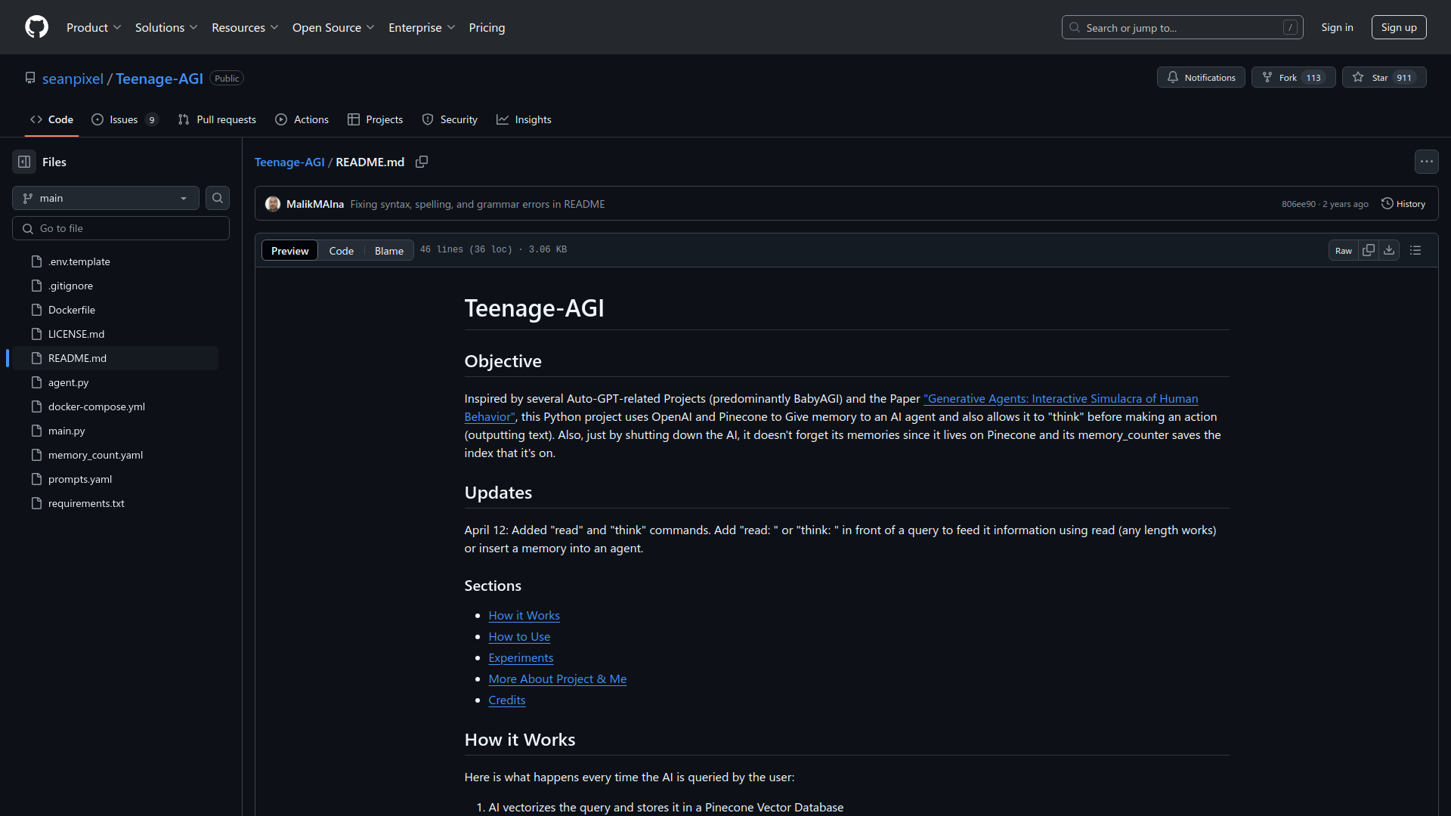1451x816 pixels.
Task: Jump to More About Project & Me
Action: click(557, 679)
